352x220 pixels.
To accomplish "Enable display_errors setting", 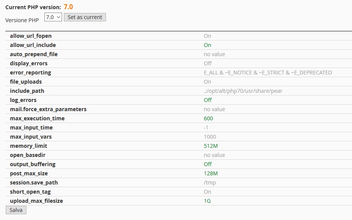I will click(x=207, y=63).
